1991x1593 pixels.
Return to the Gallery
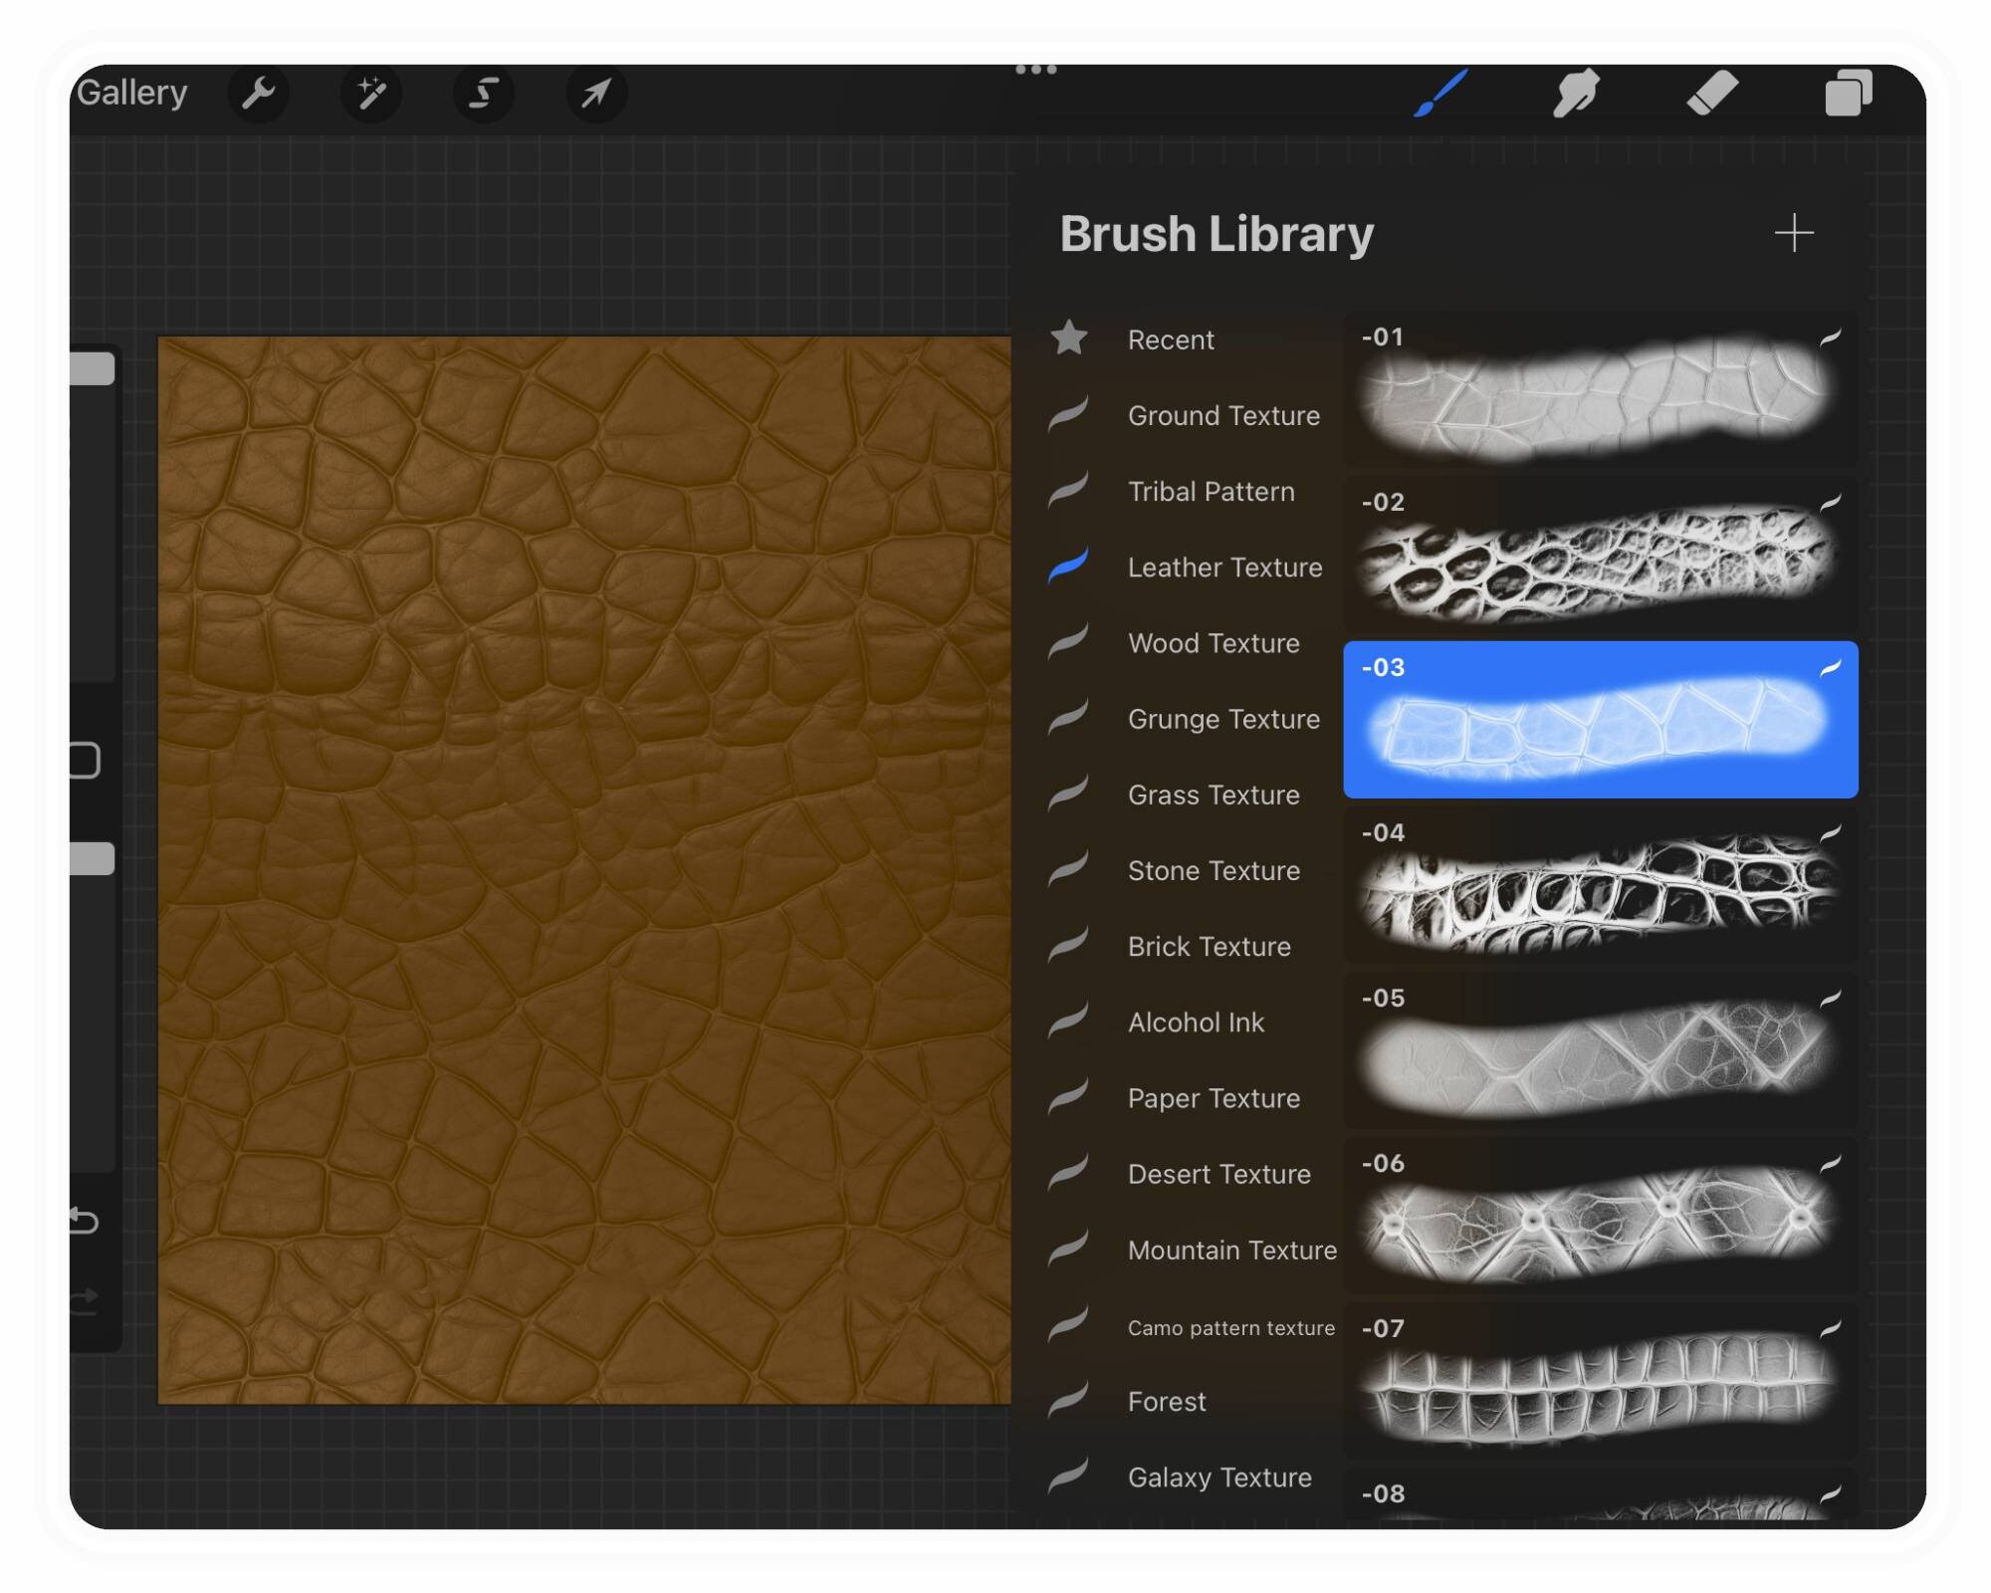pyautogui.click(x=133, y=92)
